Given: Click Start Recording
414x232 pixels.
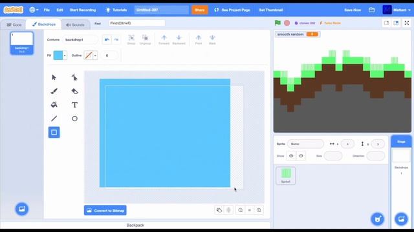Looking at the screenshot, I should coord(83,10).
